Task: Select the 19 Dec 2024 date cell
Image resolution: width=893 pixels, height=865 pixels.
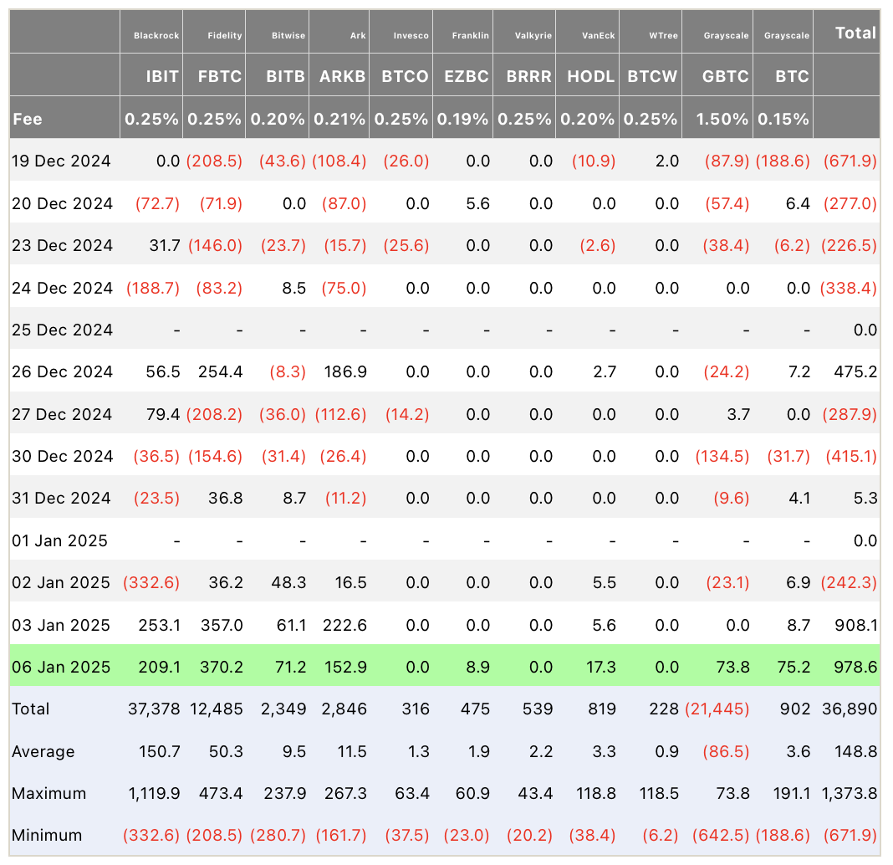Action: pyautogui.click(x=61, y=161)
